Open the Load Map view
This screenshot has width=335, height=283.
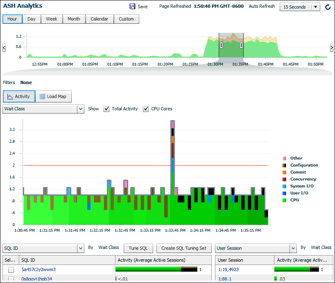[53, 96]
